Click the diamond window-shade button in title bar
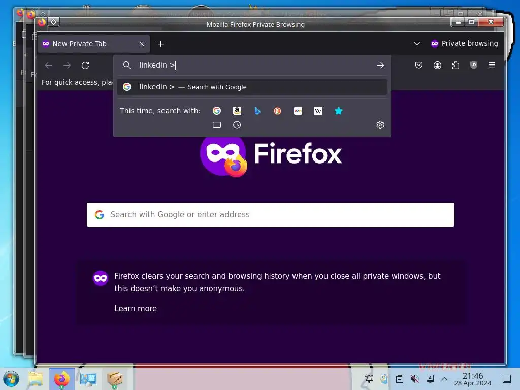Viewport: 520px width, 390px height. pyautogui.click(x=53, y=22)
